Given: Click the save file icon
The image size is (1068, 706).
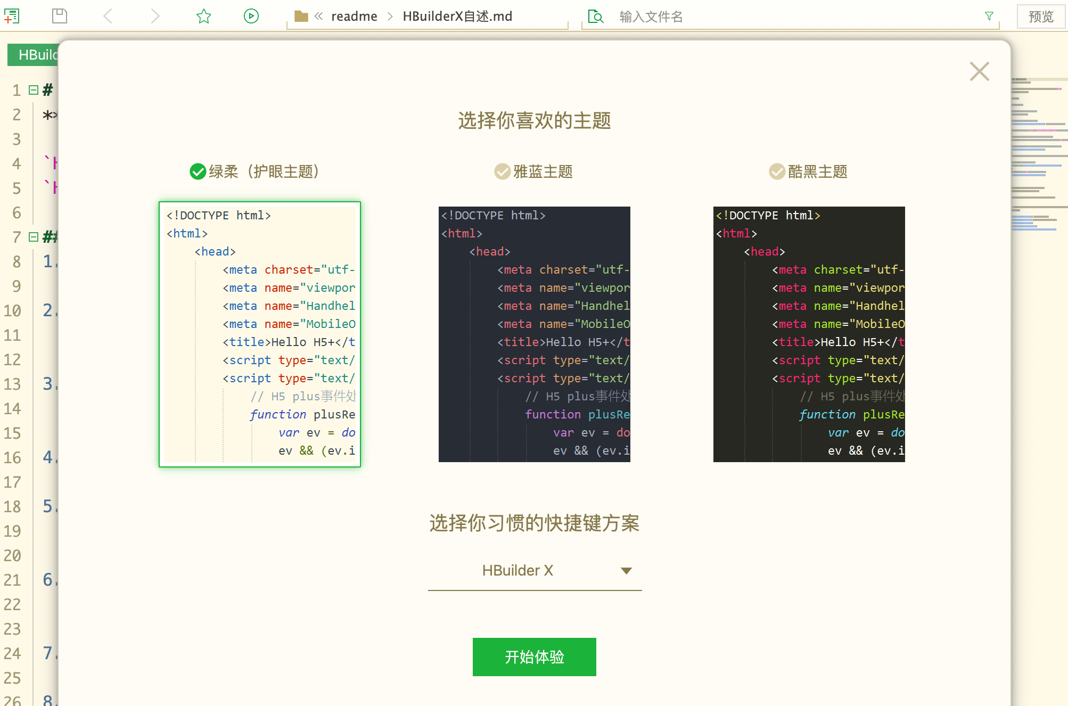Looking at the screenshot, I should tap(59, 16).
